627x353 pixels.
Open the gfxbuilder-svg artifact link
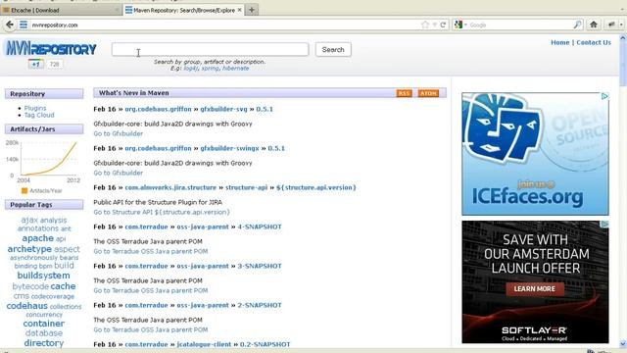coord(223,109)
